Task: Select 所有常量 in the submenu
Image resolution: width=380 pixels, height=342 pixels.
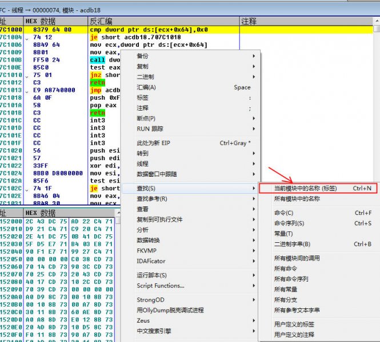Action: 318,290
